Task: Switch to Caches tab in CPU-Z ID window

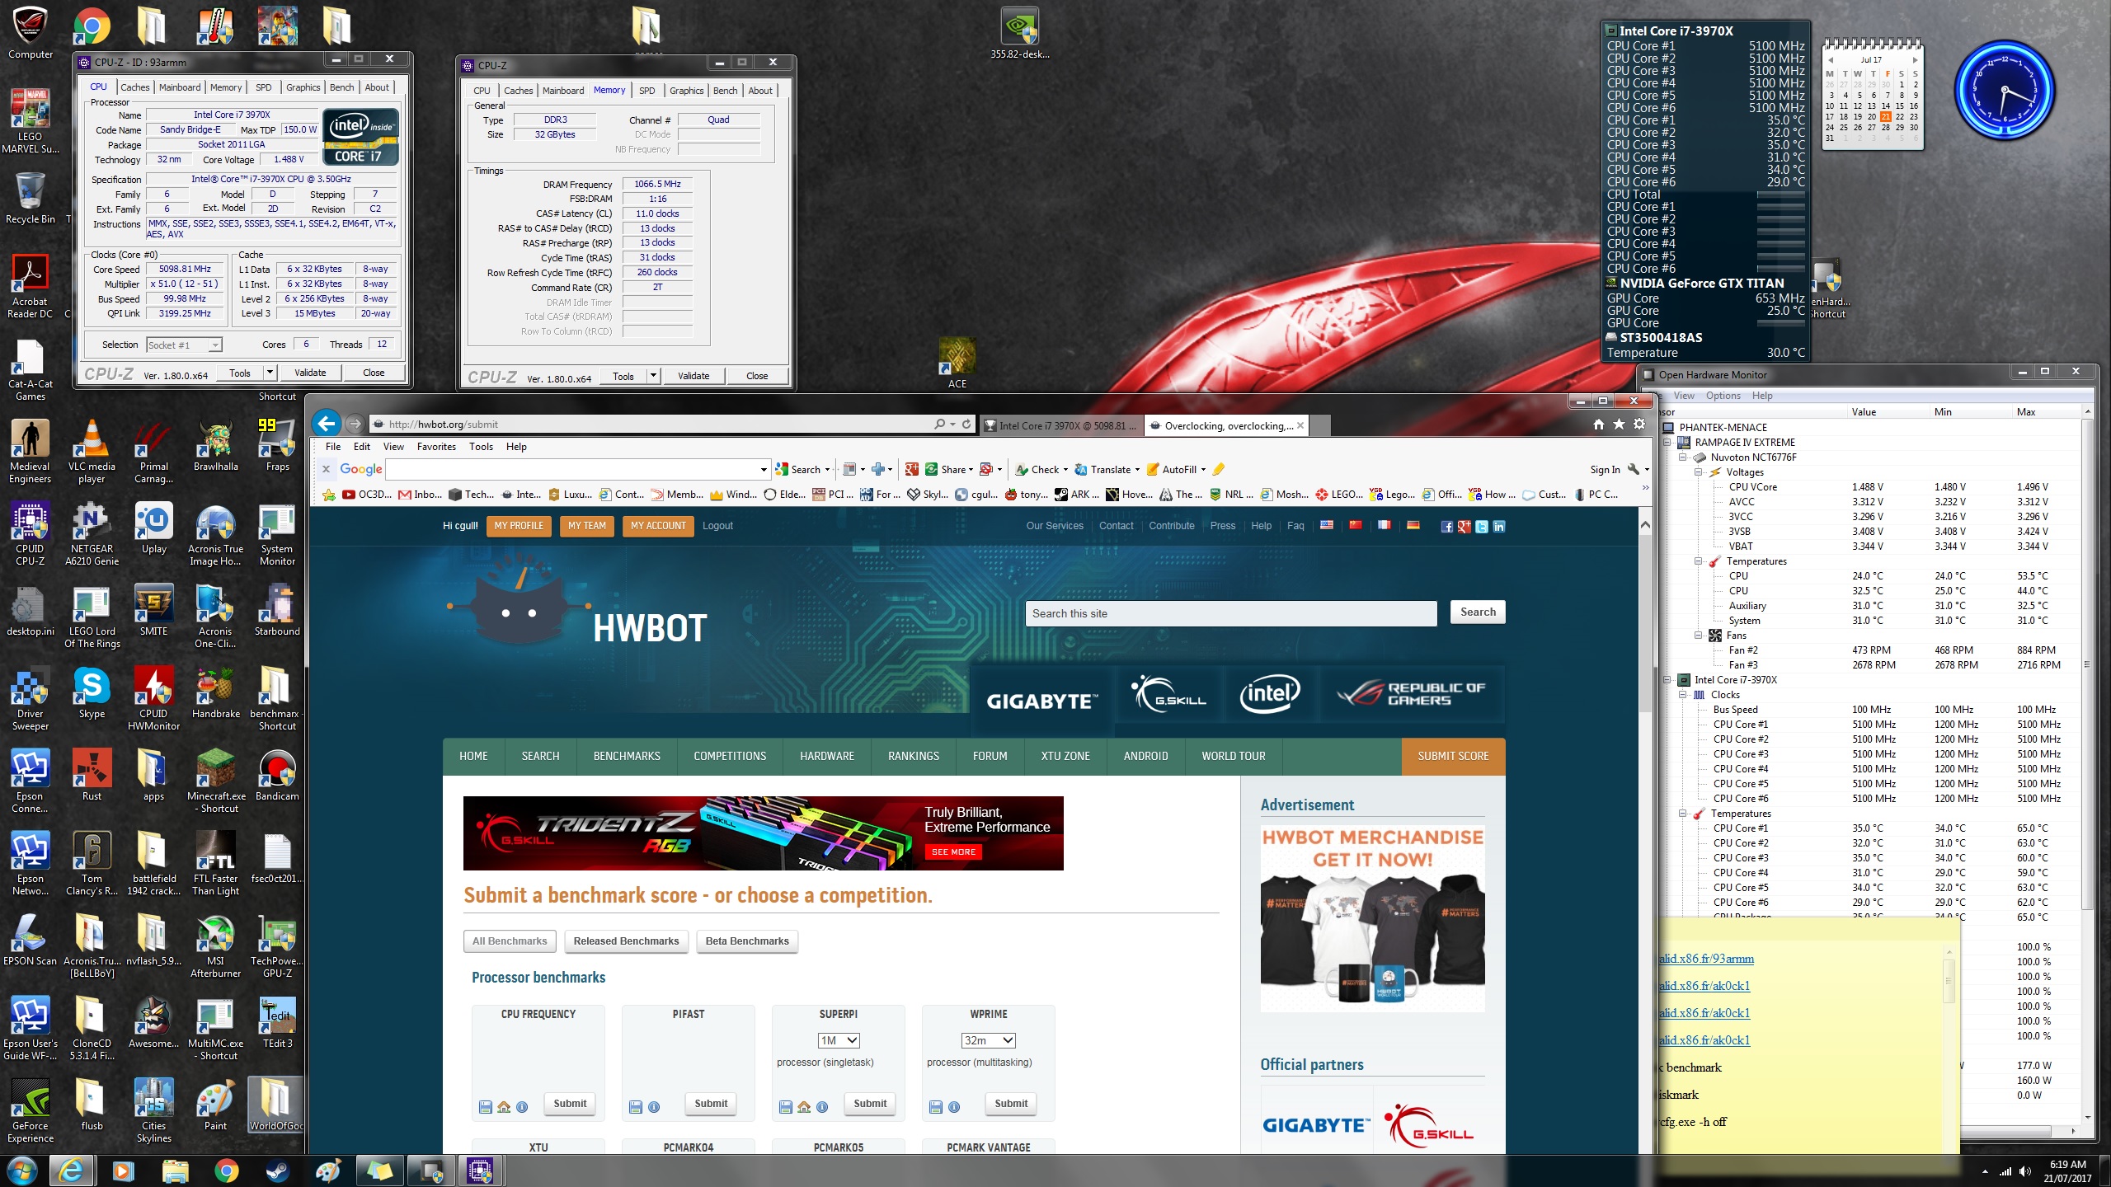Action: point(134,87)
